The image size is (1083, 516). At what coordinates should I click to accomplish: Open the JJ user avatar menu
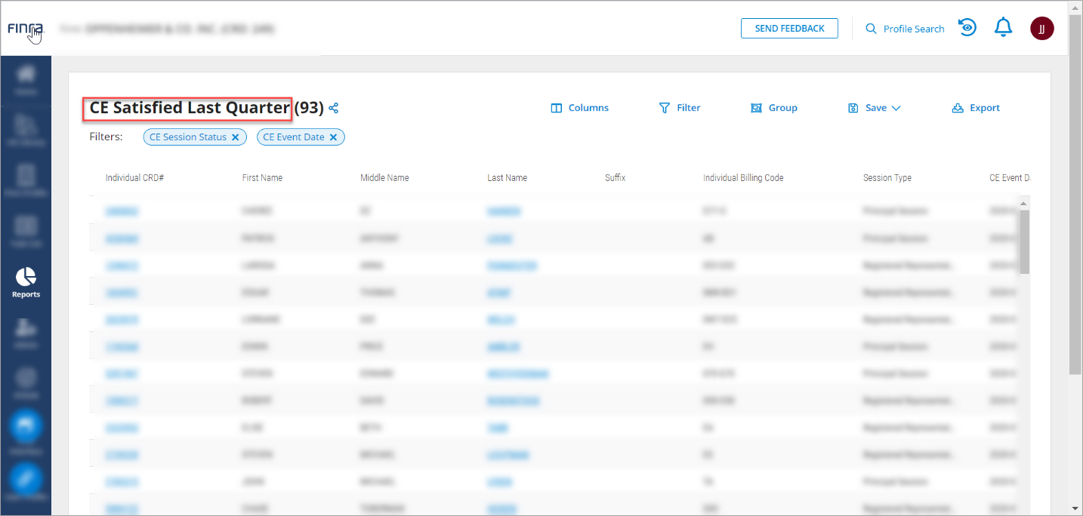point(1041,29)
